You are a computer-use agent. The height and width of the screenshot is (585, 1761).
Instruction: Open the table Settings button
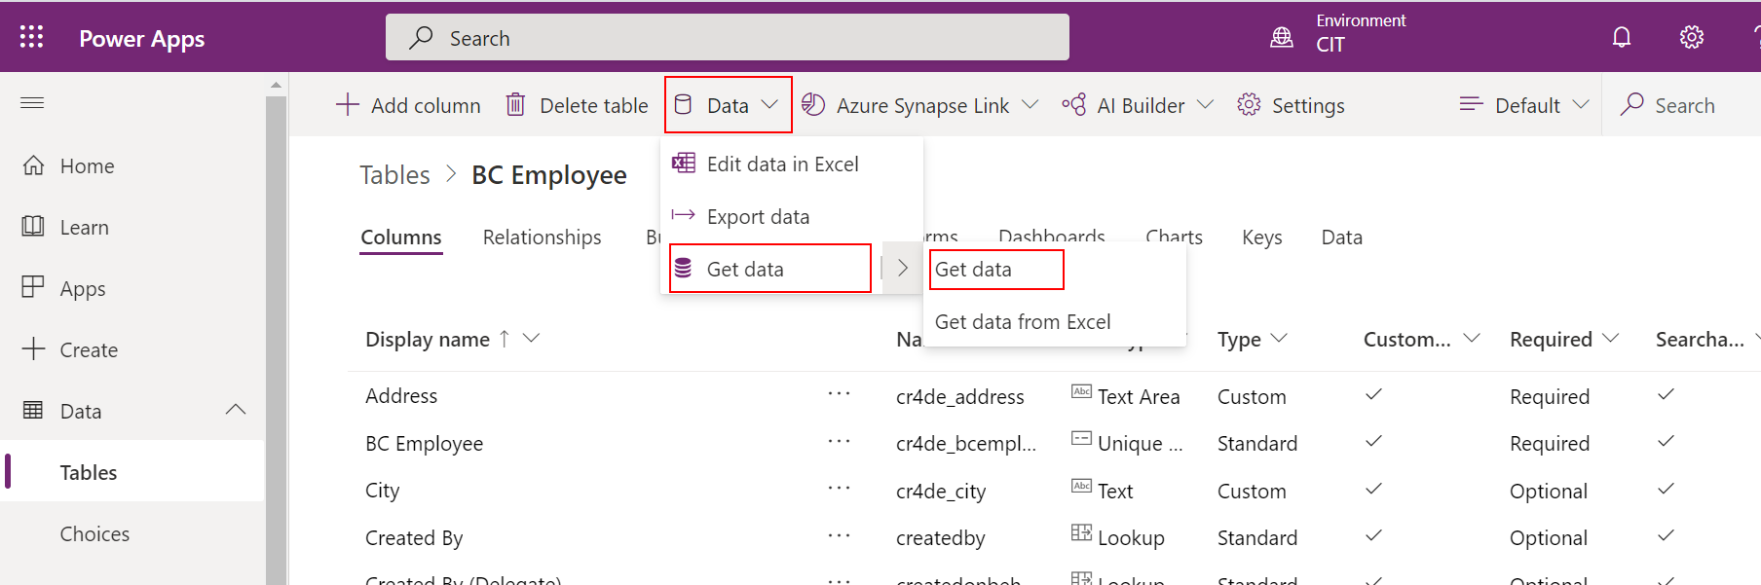point(1291,105)
